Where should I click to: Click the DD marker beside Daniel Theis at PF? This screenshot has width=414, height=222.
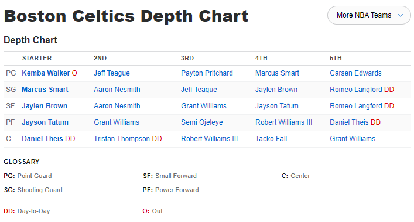[x=375, y=122]
